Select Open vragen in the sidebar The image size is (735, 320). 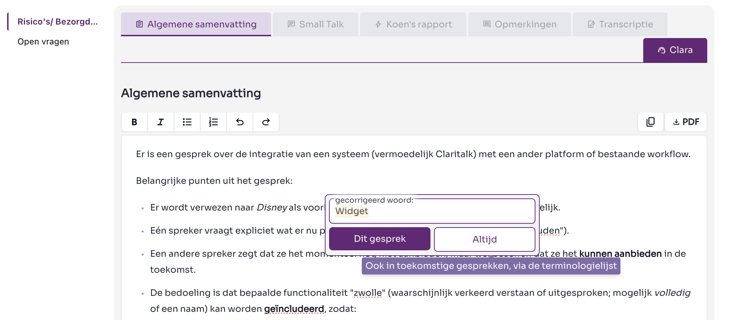(43, 42)
